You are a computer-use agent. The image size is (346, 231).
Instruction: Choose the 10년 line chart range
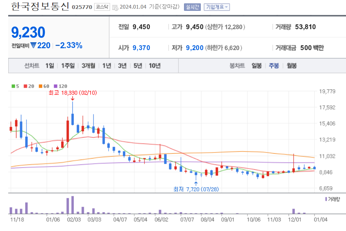[x=155, y=66]
